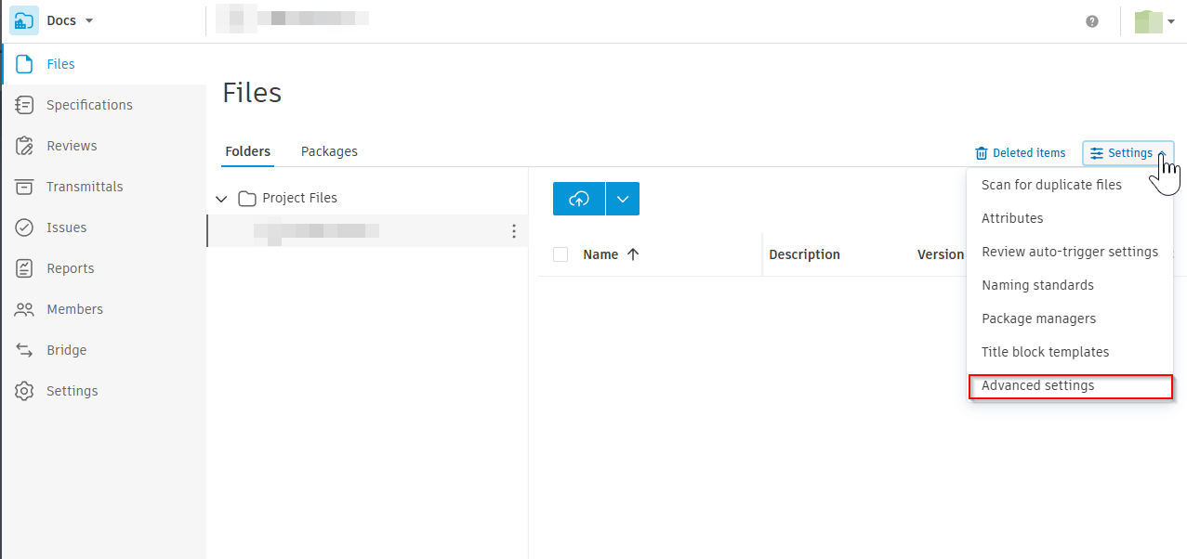Click the Version column header
This screenshot has height=559, width=1187.
click(941, 254)
